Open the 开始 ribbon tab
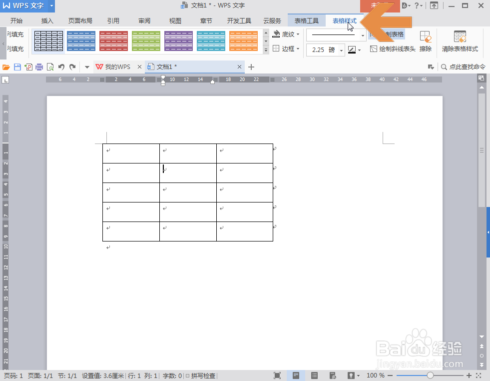Image resolution: width=490 pixels, height=381 pixels. tap(16, 20)
